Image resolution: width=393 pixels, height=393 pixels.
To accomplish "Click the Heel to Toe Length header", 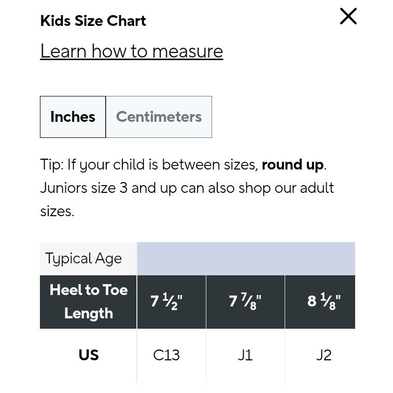I will [x=88, y=302].
